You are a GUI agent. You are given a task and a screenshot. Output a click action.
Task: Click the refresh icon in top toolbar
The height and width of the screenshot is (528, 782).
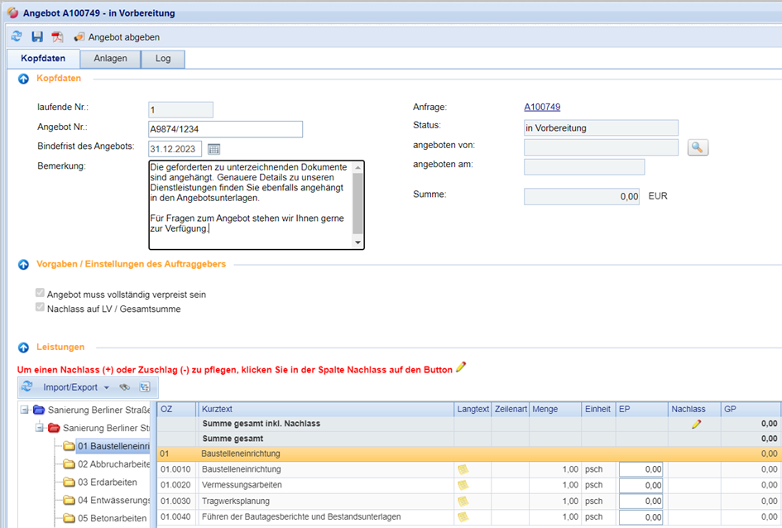pyautogui.click(x=17, y=37)
